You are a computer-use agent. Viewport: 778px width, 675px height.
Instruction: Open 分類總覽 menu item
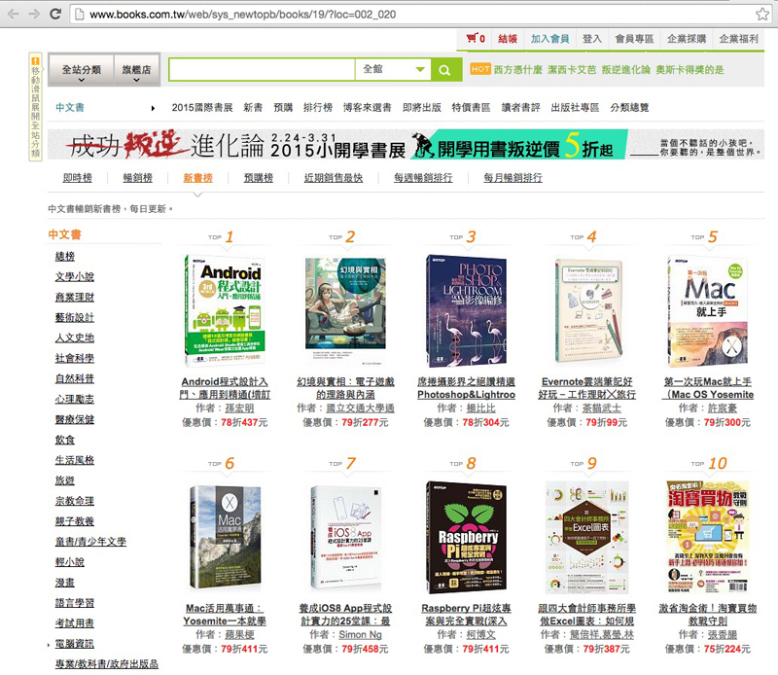click(x=629, y=107)
